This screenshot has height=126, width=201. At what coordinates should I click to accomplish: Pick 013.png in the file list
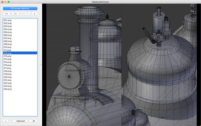[x=8, y=56]
